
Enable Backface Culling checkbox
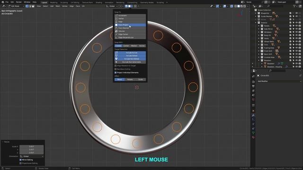click(116, 69)
